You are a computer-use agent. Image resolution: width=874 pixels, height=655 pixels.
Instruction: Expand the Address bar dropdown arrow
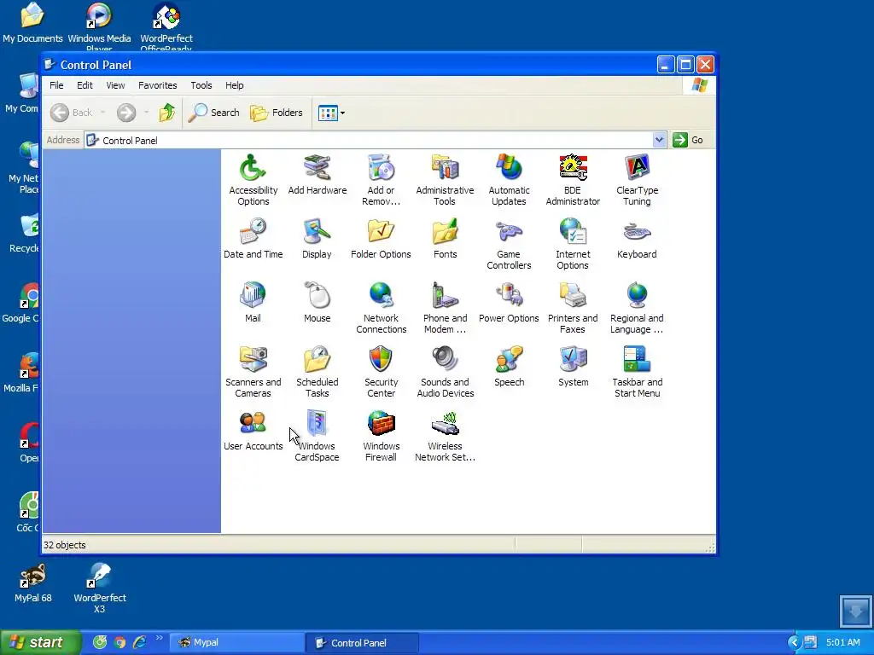659,140
